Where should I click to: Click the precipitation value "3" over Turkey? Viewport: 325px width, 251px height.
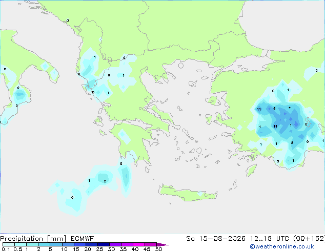coord(274,108)
